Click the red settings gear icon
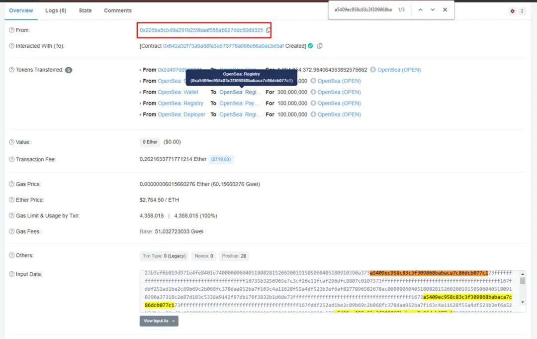 pos(513,11)
